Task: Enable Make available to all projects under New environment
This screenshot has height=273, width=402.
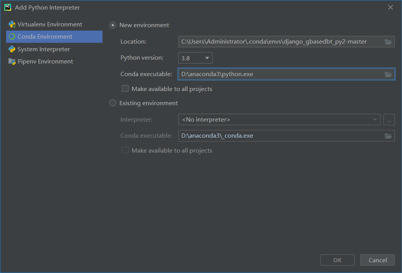Action: pyautogui.click(x=125, y=89)
